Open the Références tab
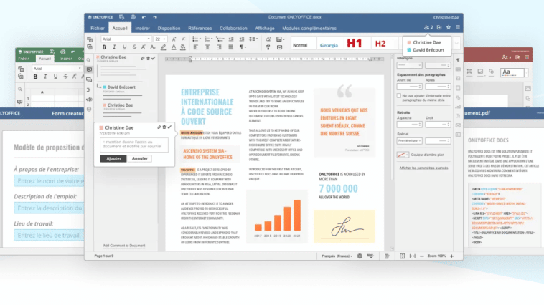The height and width of the screenshot is (305, 544). click(x=200, y=29)
